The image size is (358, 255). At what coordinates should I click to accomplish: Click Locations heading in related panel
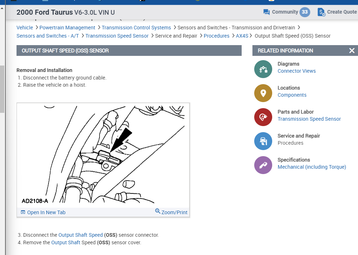289,88
